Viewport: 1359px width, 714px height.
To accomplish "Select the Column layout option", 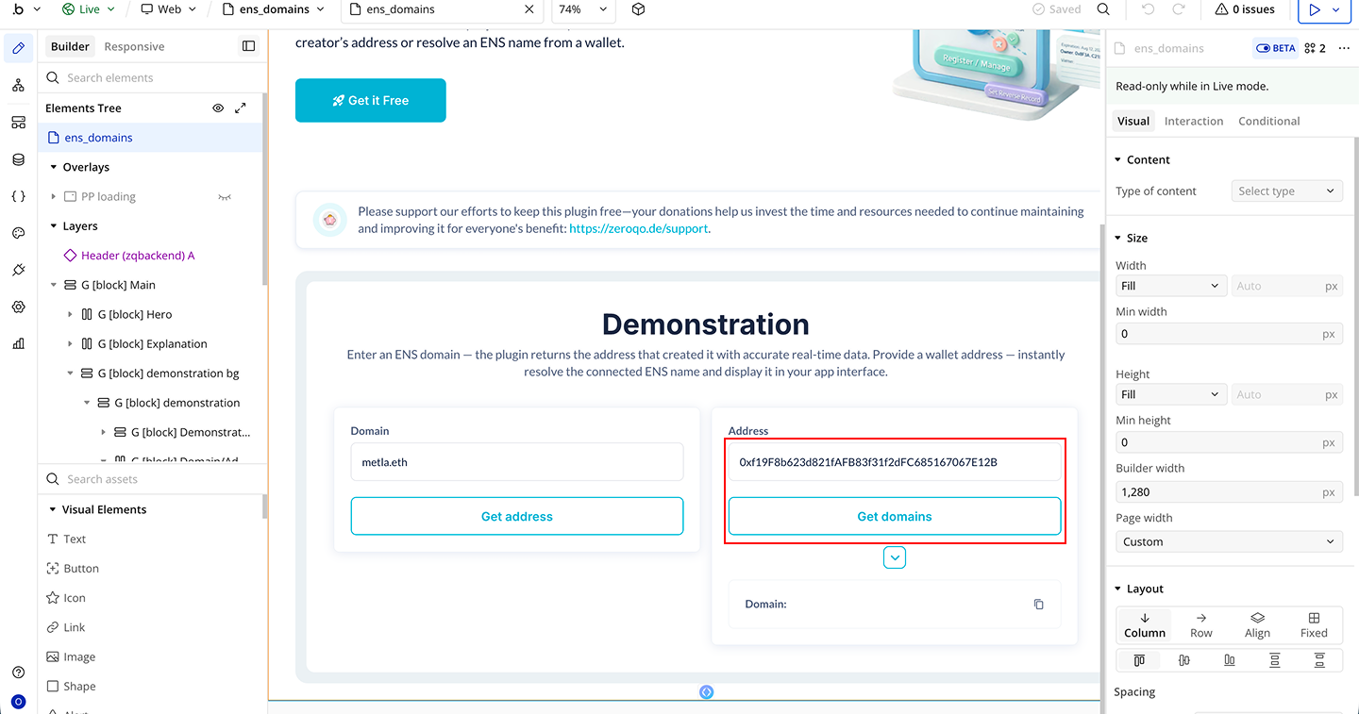I will click(x=1145, y=624).
